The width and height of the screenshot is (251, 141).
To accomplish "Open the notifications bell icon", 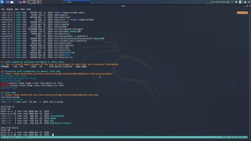I will (x=236, y=2).
